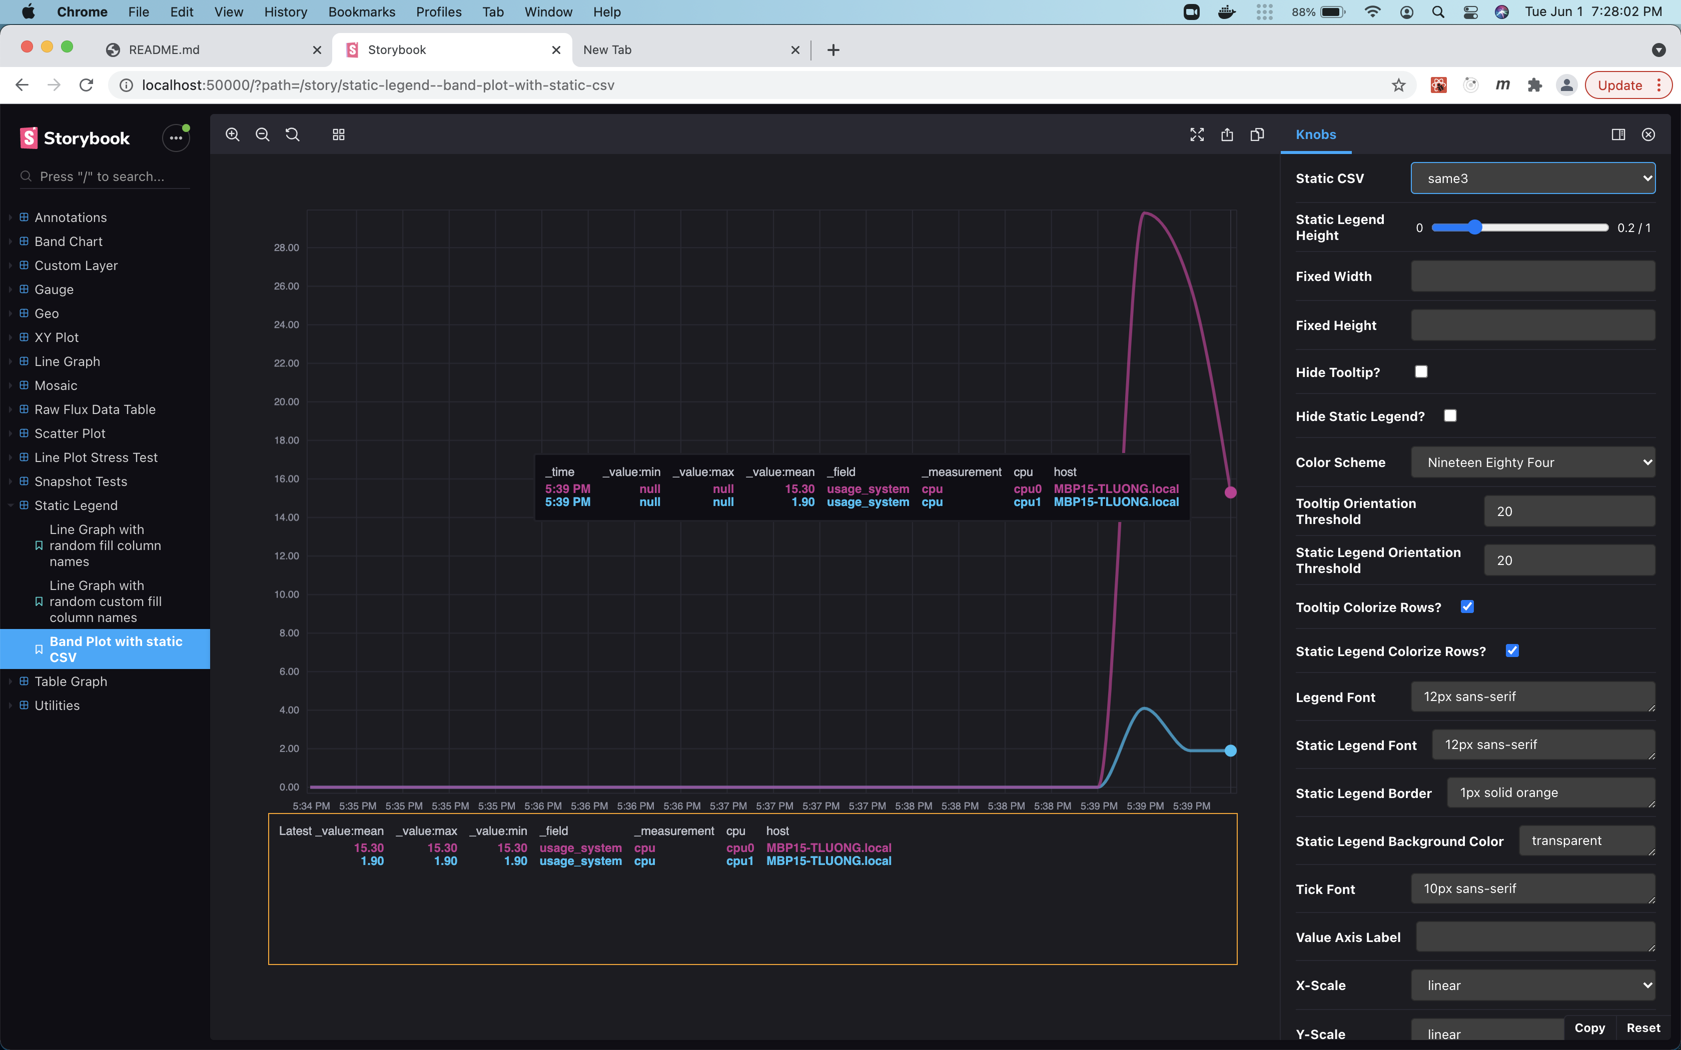1681x1050 pixels.
Task: Change addons panel orientation icon
Action: (x=1618, y=134)
